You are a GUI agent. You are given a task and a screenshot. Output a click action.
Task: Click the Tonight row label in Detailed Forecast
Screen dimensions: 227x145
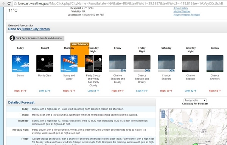pyautogui.click(x=24, y=115)
